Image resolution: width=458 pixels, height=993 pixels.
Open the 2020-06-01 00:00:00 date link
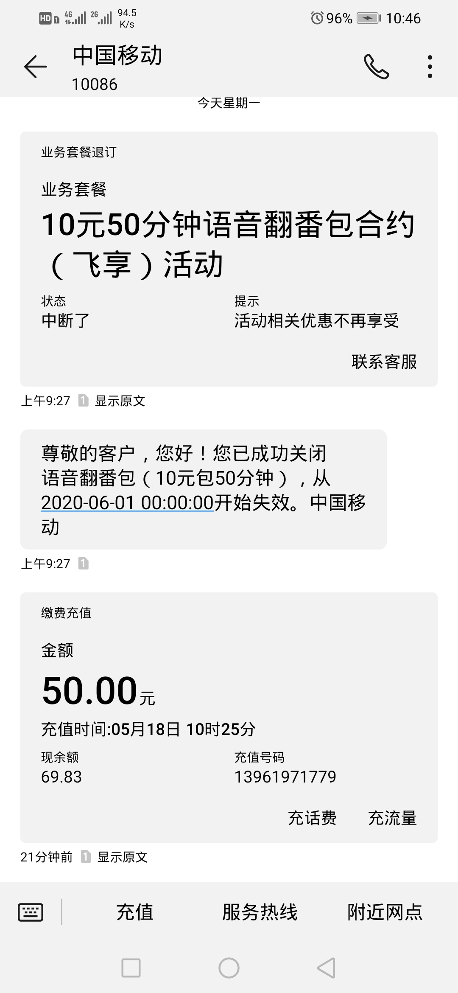127,503
